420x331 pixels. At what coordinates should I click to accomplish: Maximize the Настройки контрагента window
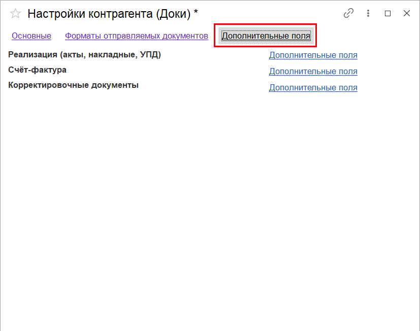(x=387, y=13)
